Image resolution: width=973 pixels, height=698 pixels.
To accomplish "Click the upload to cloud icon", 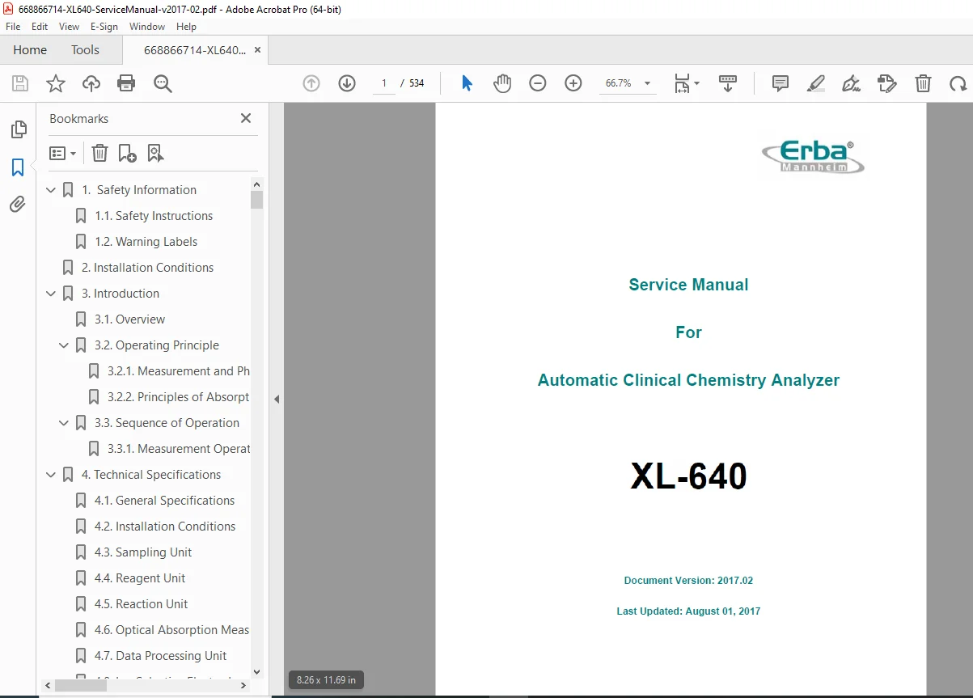I will 91,83.
